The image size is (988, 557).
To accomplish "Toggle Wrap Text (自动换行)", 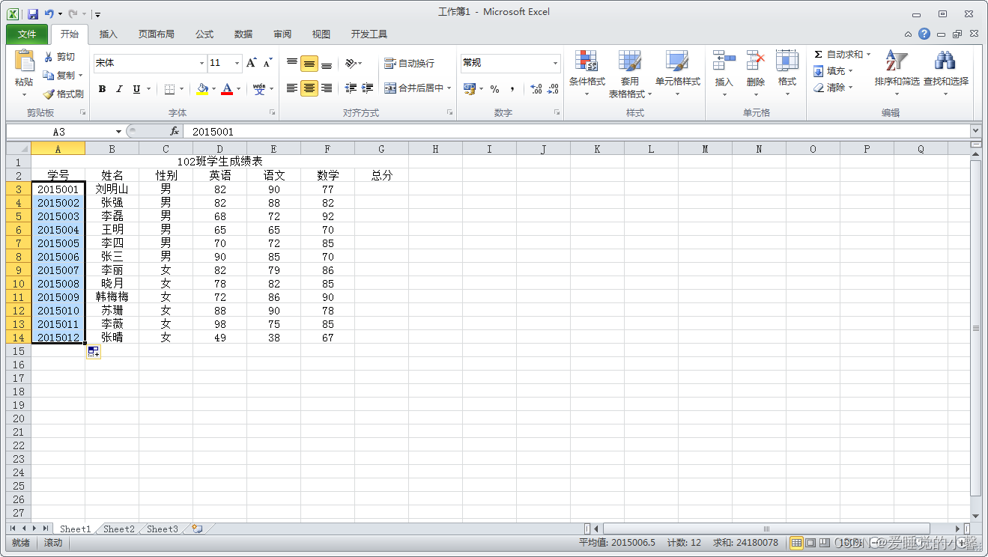I will 409,64.
